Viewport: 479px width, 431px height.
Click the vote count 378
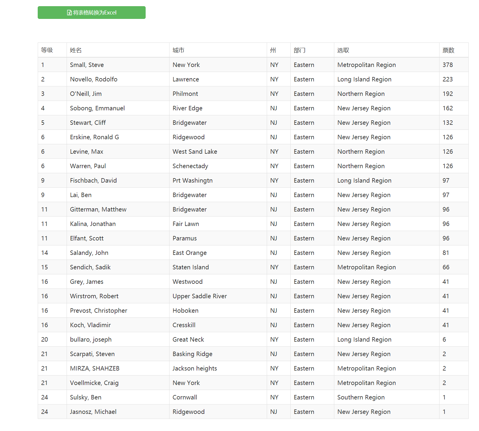pyautogui.click(x=448, y=65)
